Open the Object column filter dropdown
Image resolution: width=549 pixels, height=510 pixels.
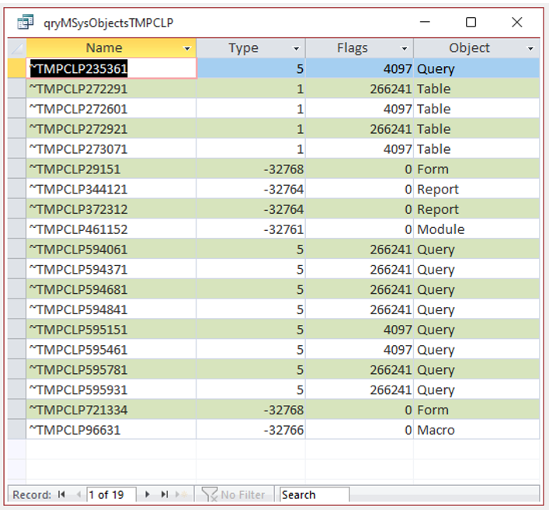click(x=531, y=49)
